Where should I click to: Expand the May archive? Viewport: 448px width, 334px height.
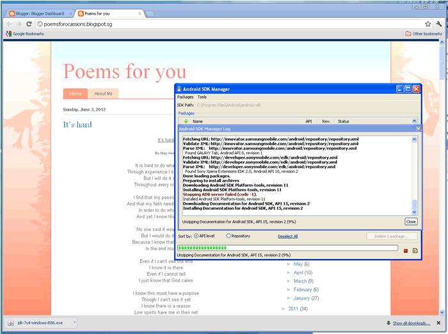tap(289, 264)
